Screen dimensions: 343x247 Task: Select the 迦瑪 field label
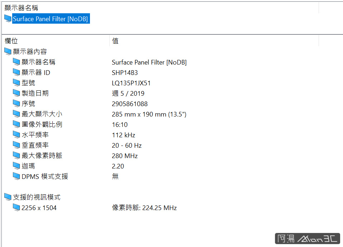(28, 166)
